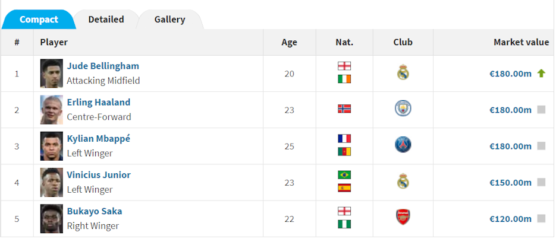
Task: Sort by the Market value column header
Action: 521,42
